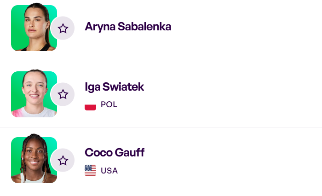The height and width of the screenshot is (196, 322).
Task: Select the blank area of Gauff's row
Action: coord(248,160)
